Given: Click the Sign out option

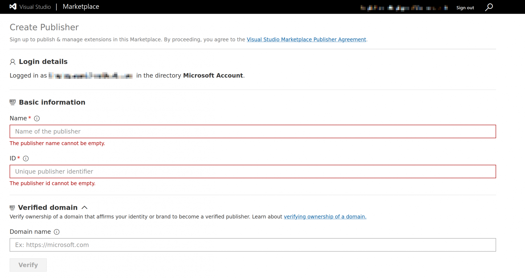Looking at the screenshot, I should (x=465, y=8).
